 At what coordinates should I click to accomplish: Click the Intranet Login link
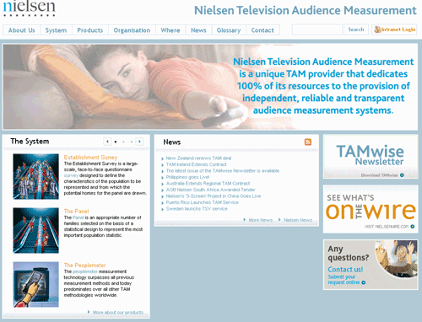click(394, 30)
